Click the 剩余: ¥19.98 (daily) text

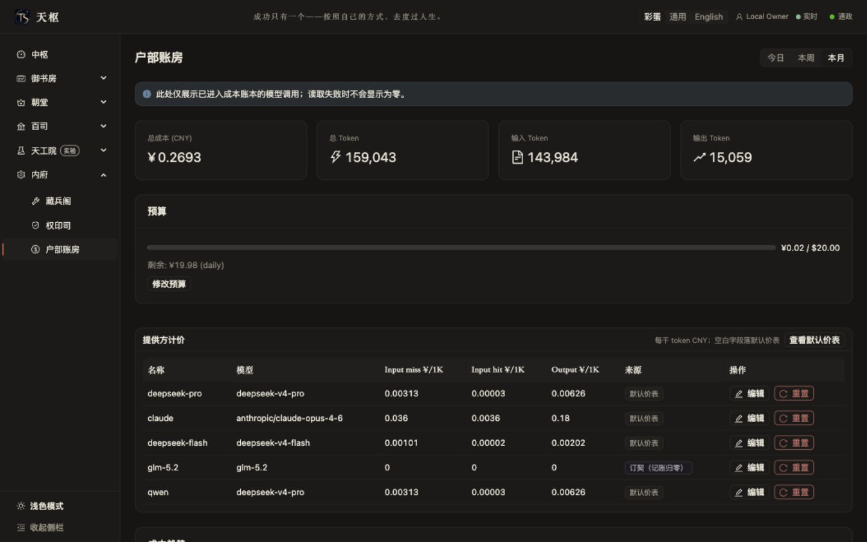186,265
